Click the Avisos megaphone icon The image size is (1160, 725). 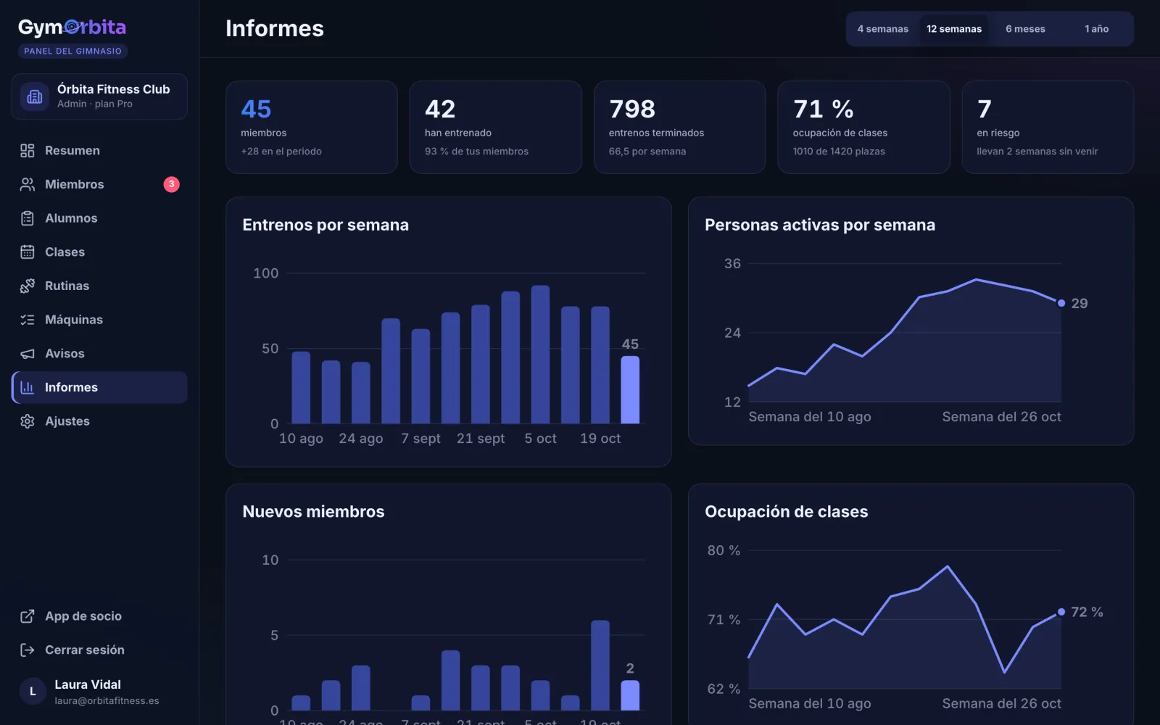27,353
